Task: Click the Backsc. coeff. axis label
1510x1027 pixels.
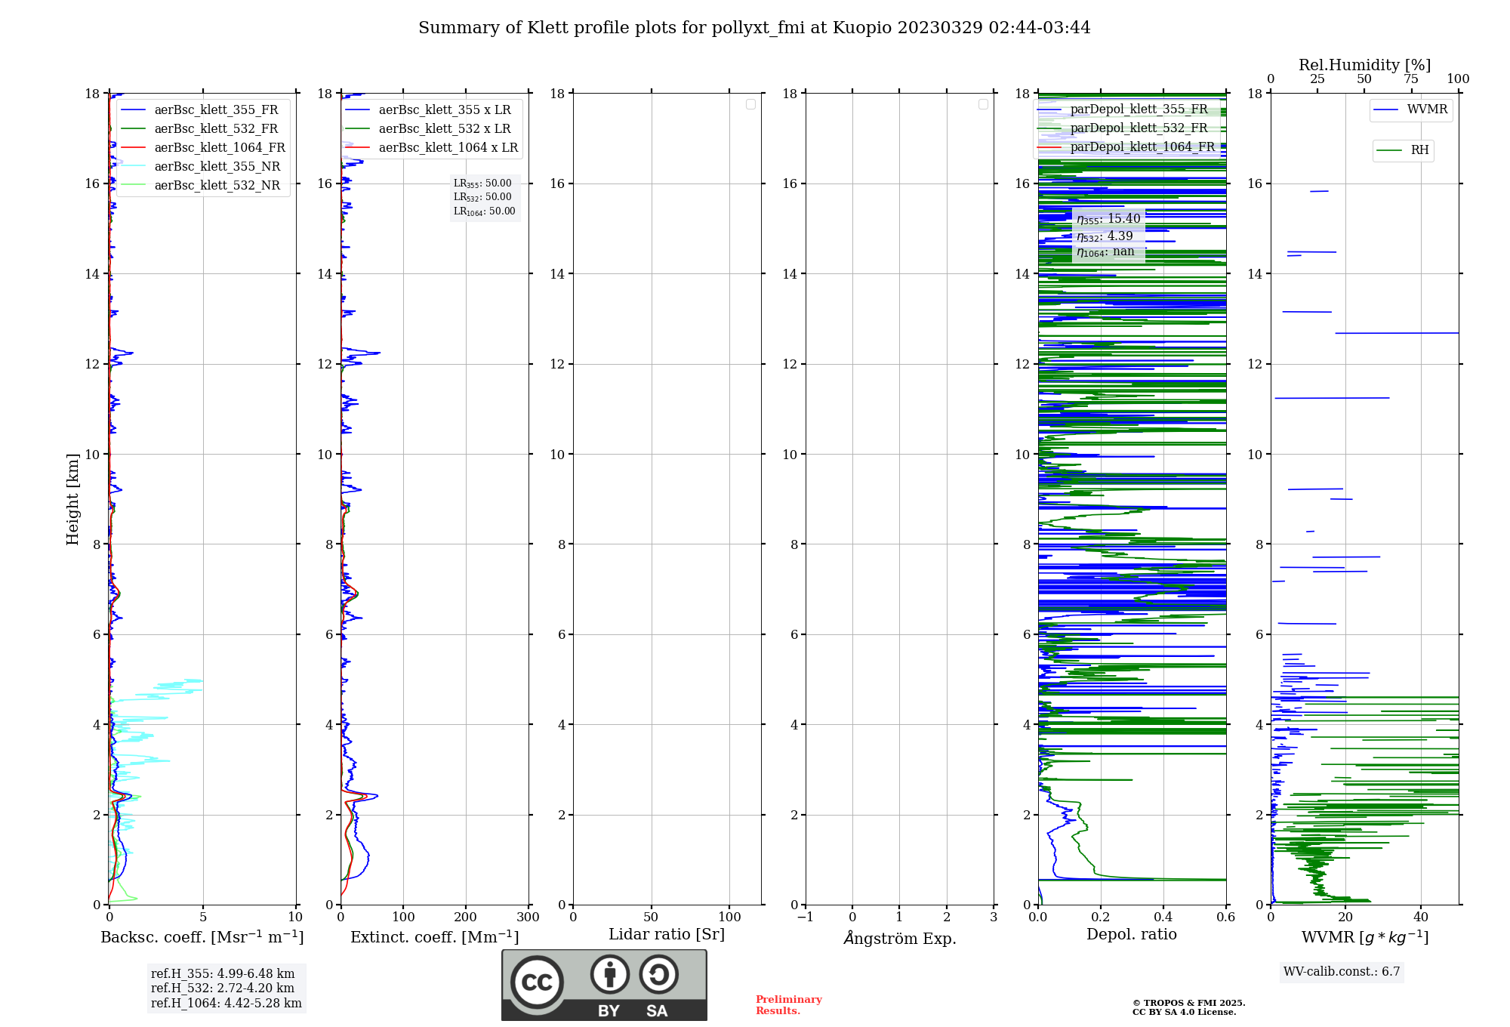Action: [x=202, y=937]
